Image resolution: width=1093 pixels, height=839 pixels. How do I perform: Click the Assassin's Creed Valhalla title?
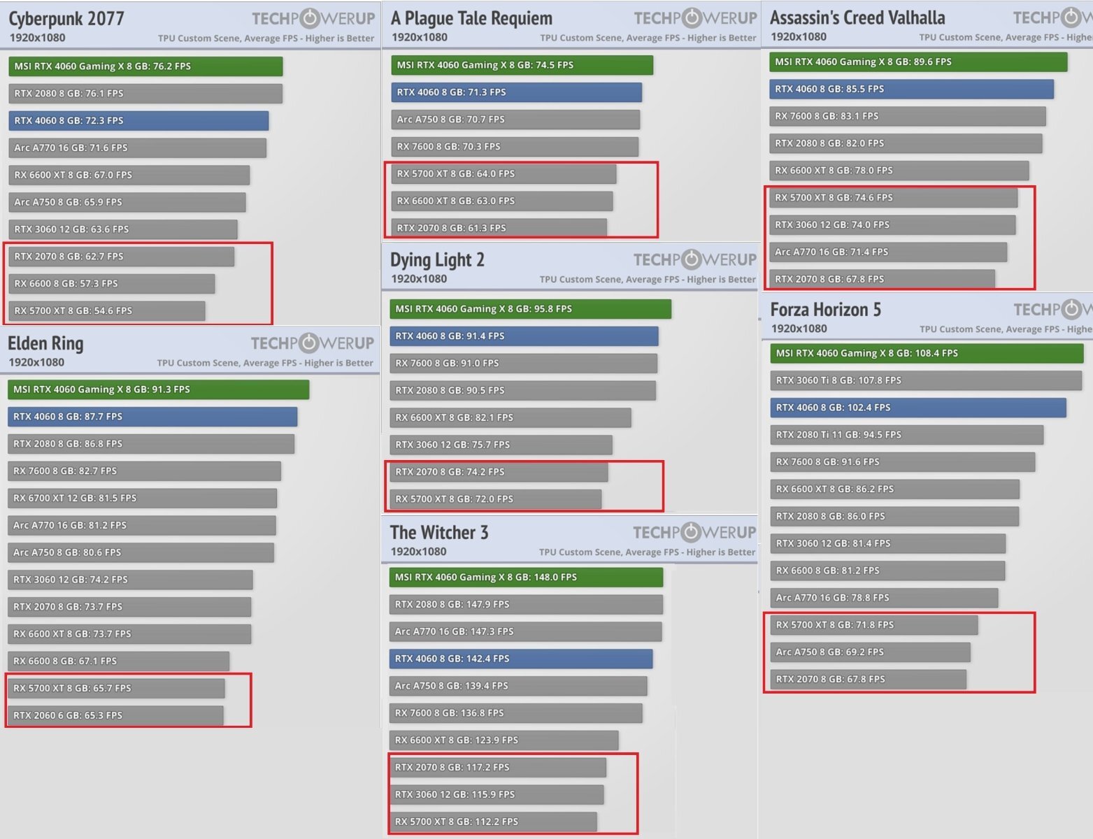click(x=857, y=17)
